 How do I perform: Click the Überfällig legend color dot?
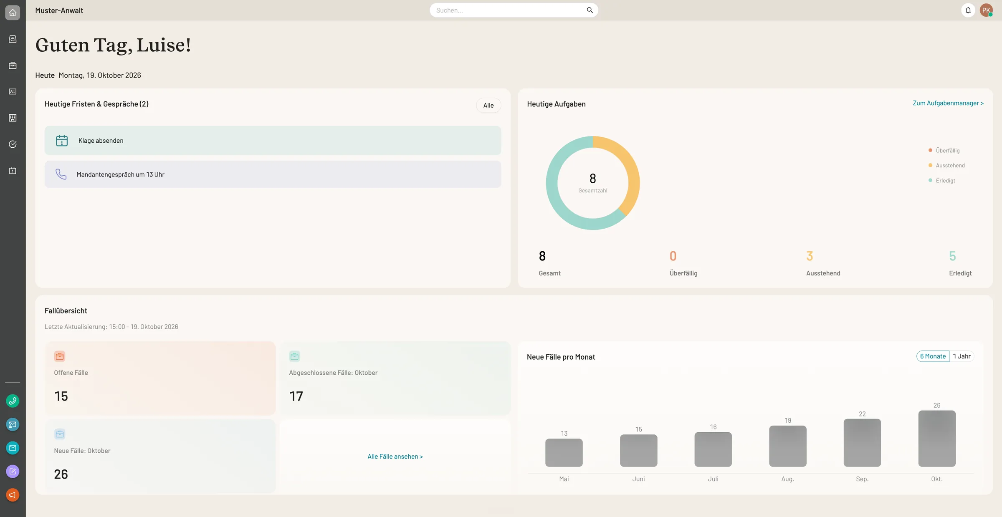(x=930, y=150)
